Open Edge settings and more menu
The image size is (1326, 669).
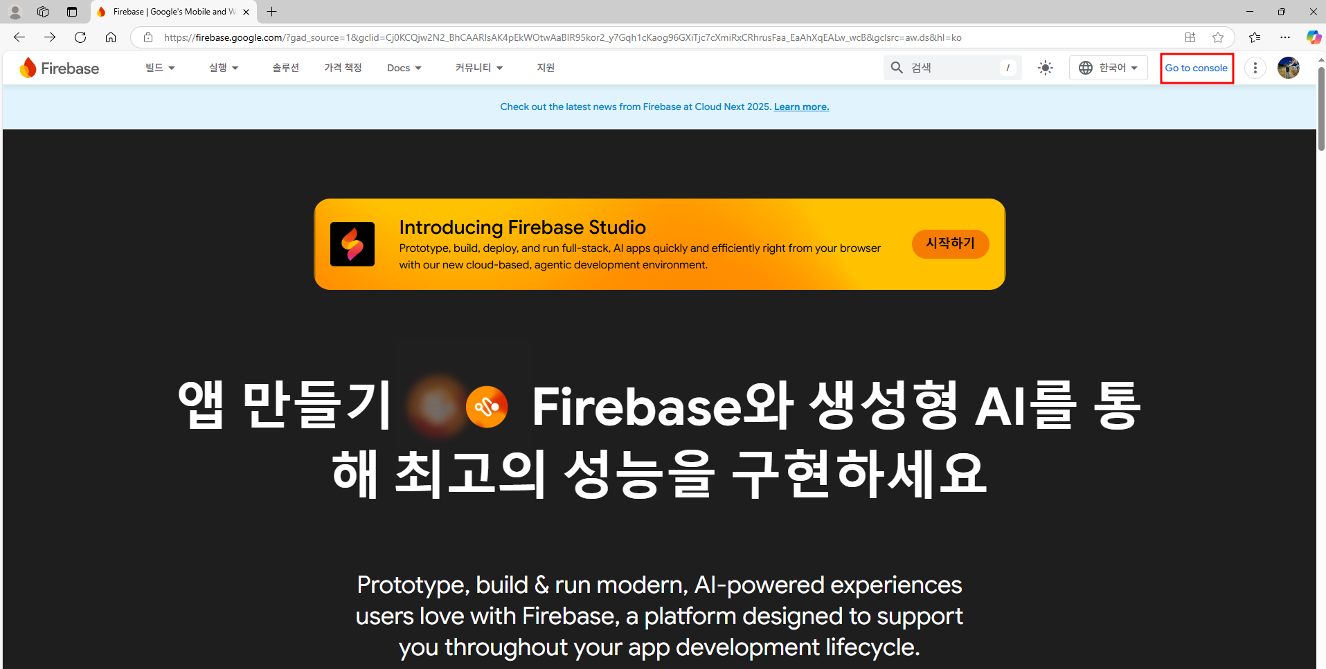tap(1285, 37)
